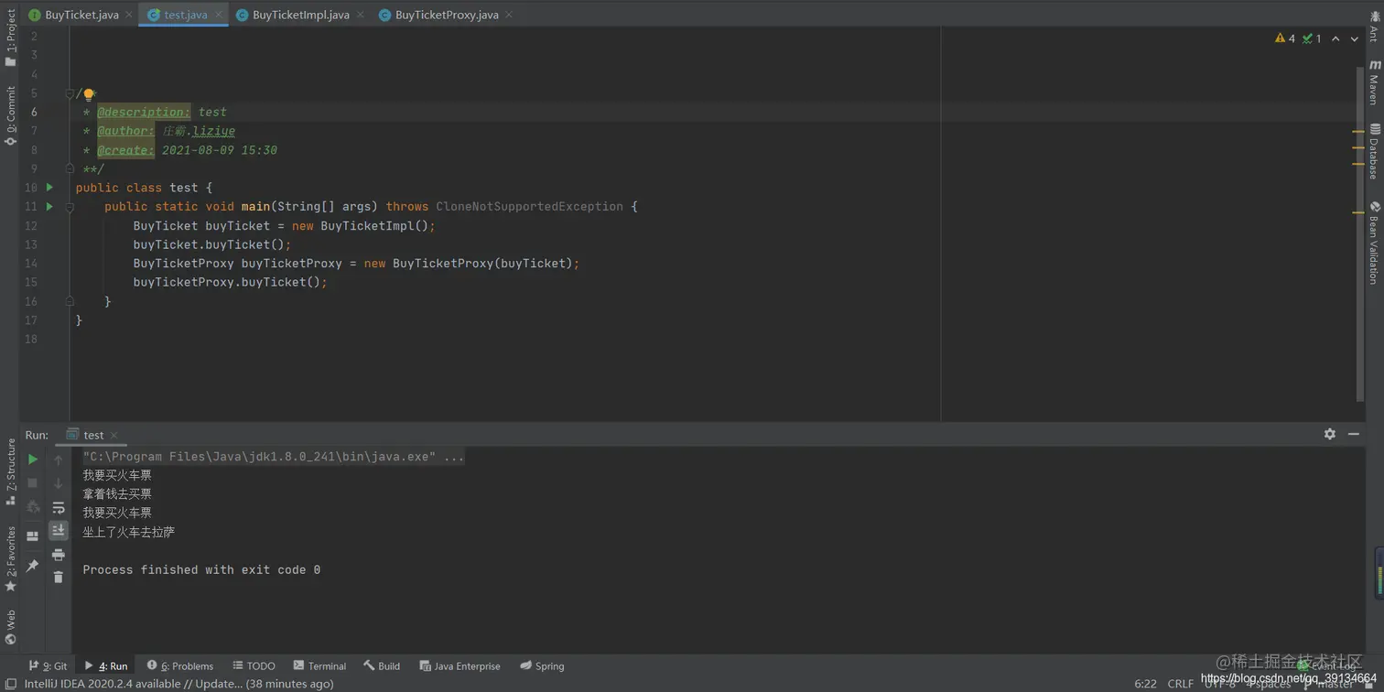Image resolution: width=1384 pixels, height=692 pixels.
Task: Toggle Scroll to End in Run console
Action: (x=59, y=531)
